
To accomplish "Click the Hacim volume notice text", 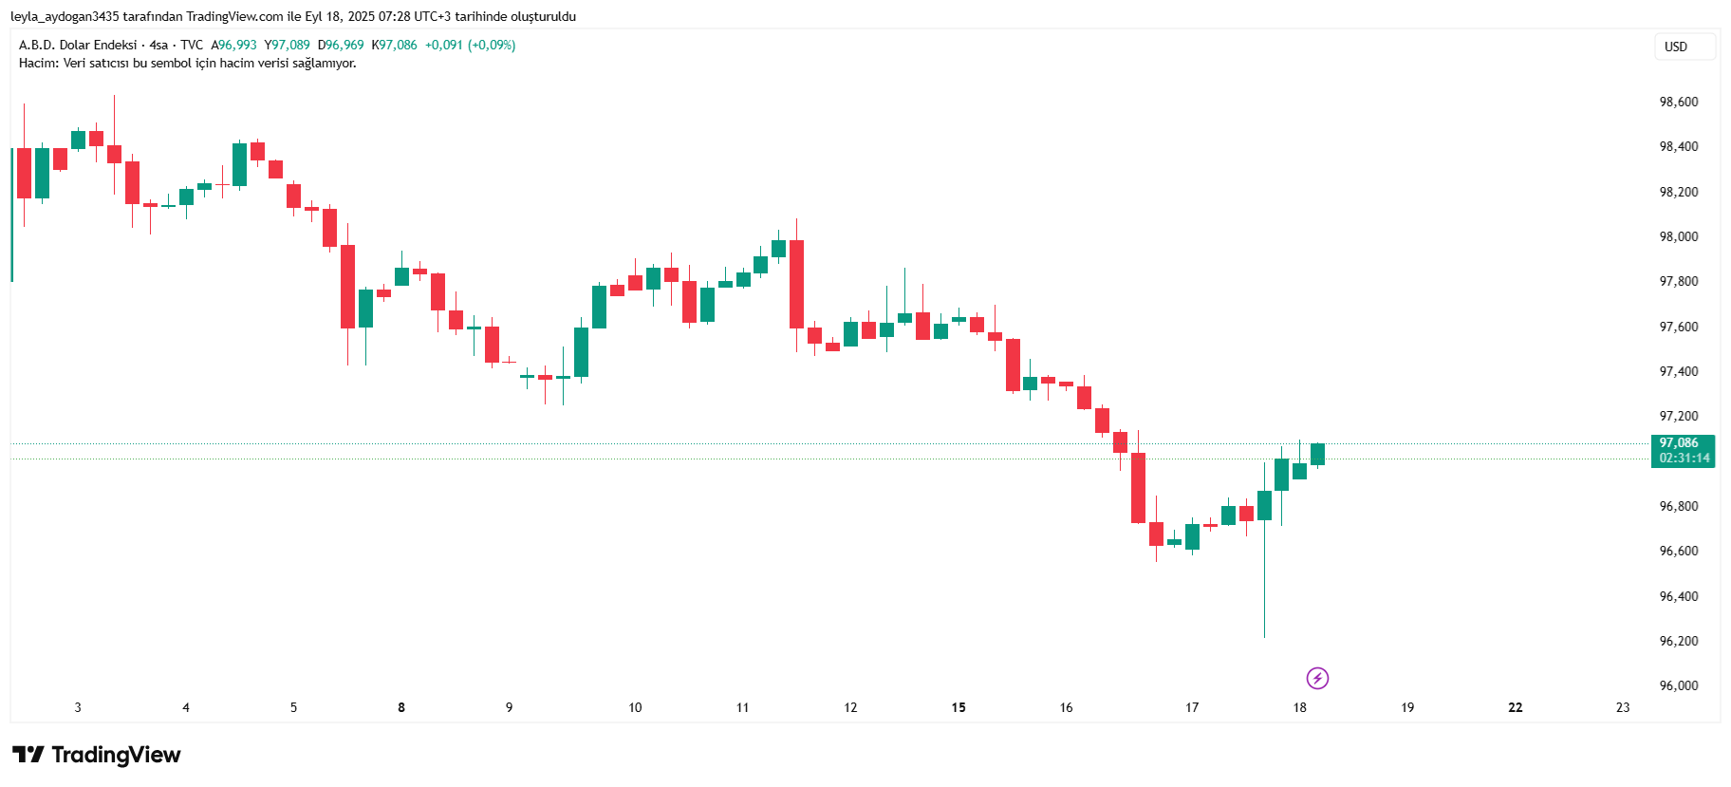I will (188, 64).
